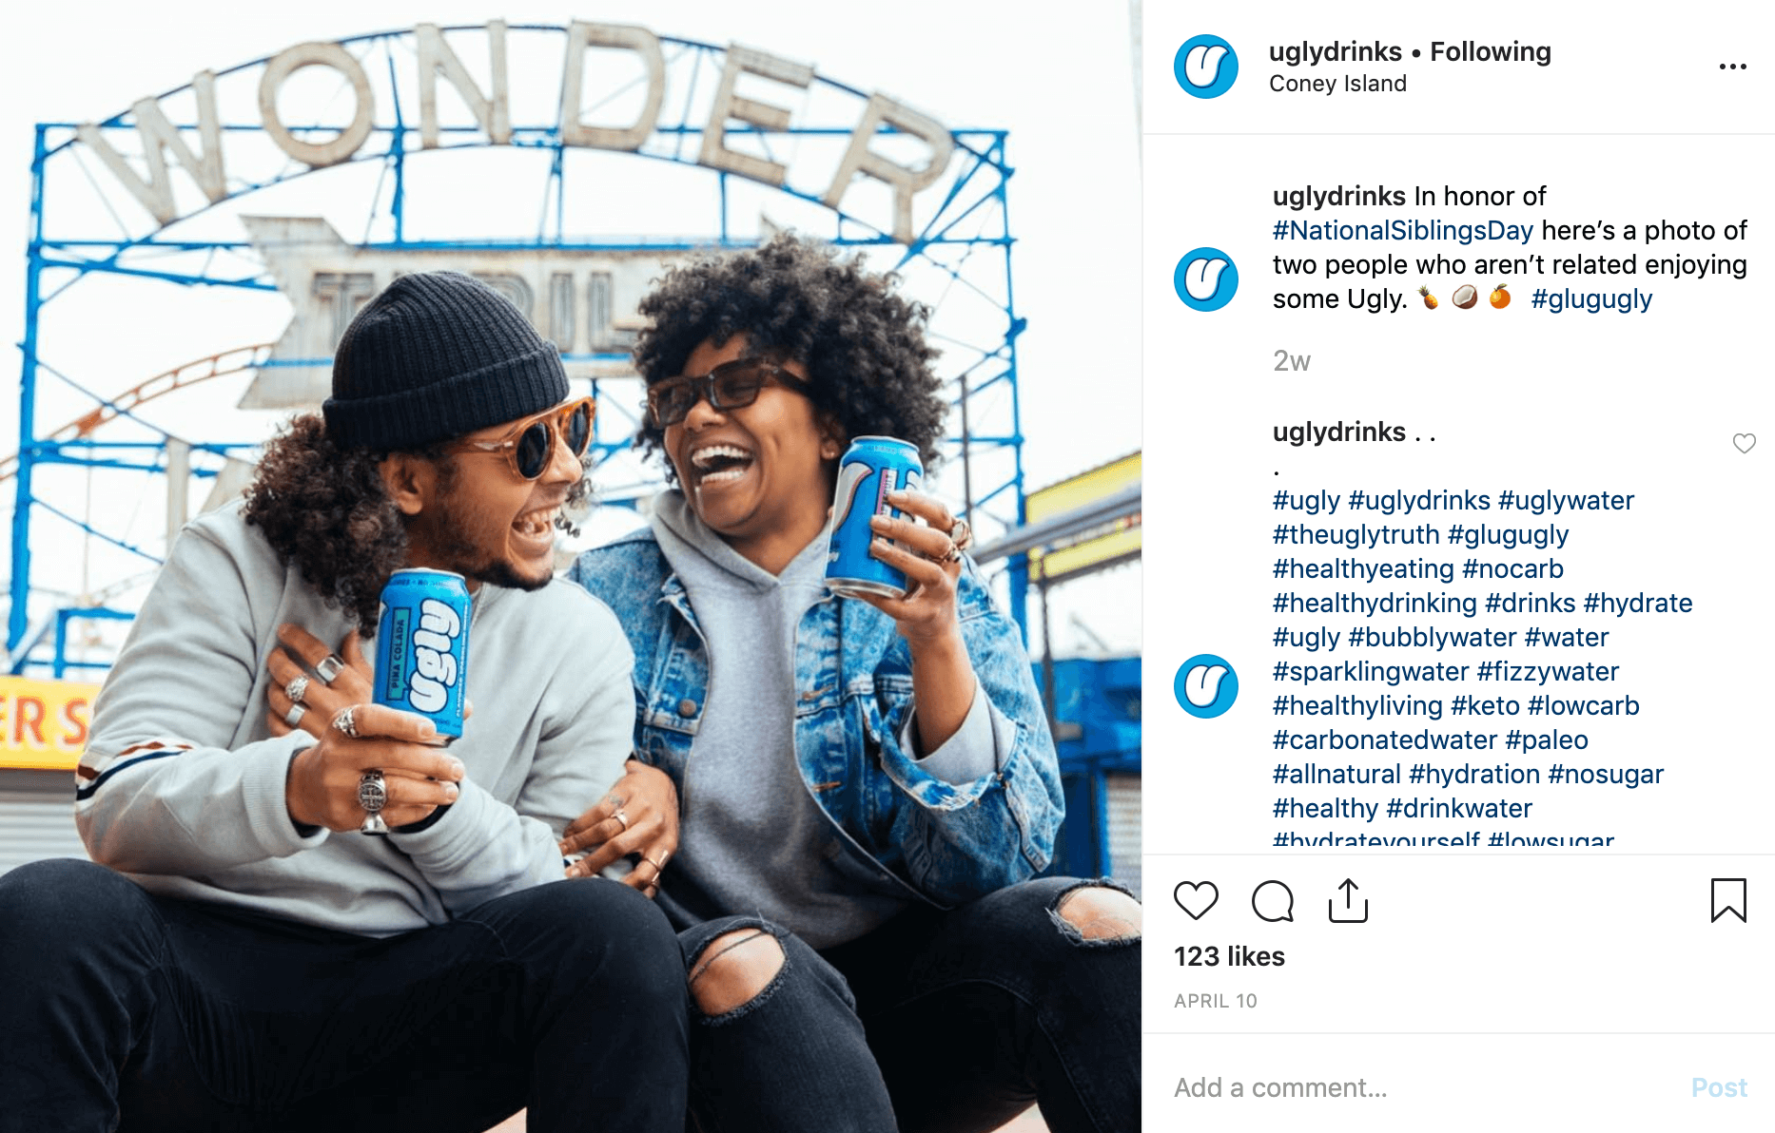
Task: Open comments via speech bubble icon
Action: point(1272,901)
